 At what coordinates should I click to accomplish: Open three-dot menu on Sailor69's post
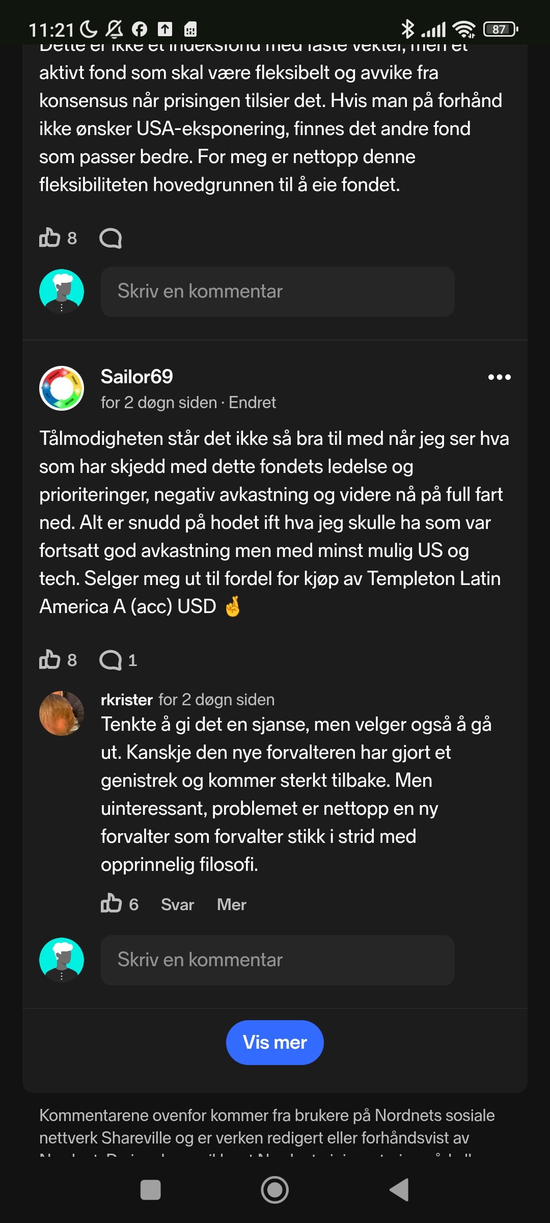[x=499, y=377]
